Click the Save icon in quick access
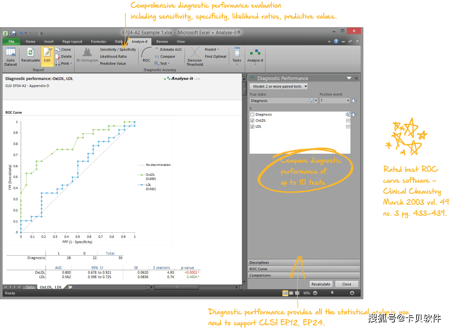The width and height of the screenshot is (452, 328). tap(14, 33)
